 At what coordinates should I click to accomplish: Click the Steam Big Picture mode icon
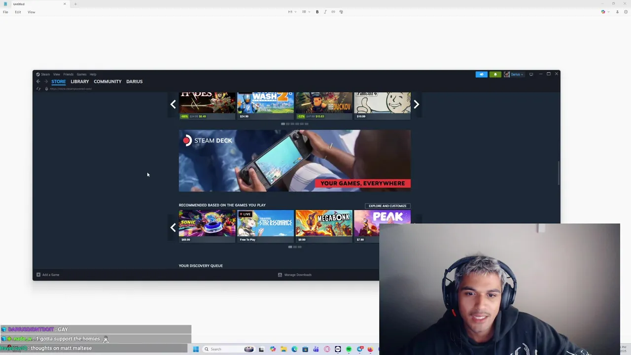(x=531, y=74)
